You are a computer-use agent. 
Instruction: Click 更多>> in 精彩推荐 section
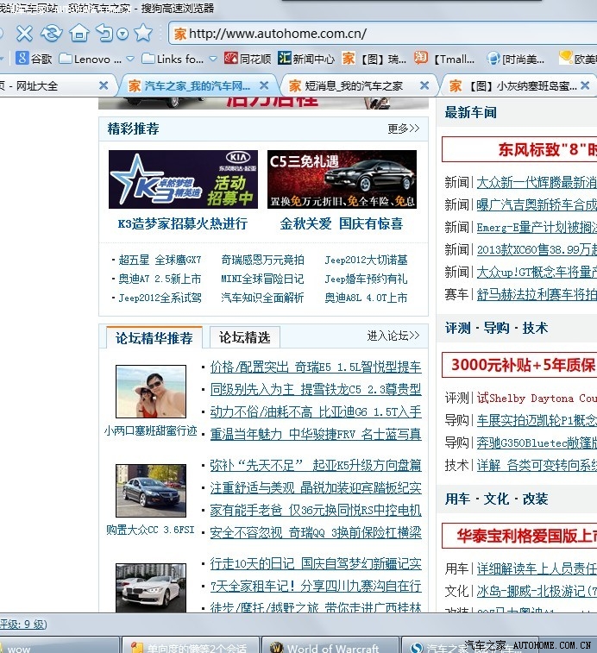click(403, 129)
